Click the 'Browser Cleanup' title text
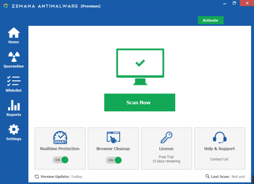This screenshot has height=184, width=254. [x=113, y=149]
